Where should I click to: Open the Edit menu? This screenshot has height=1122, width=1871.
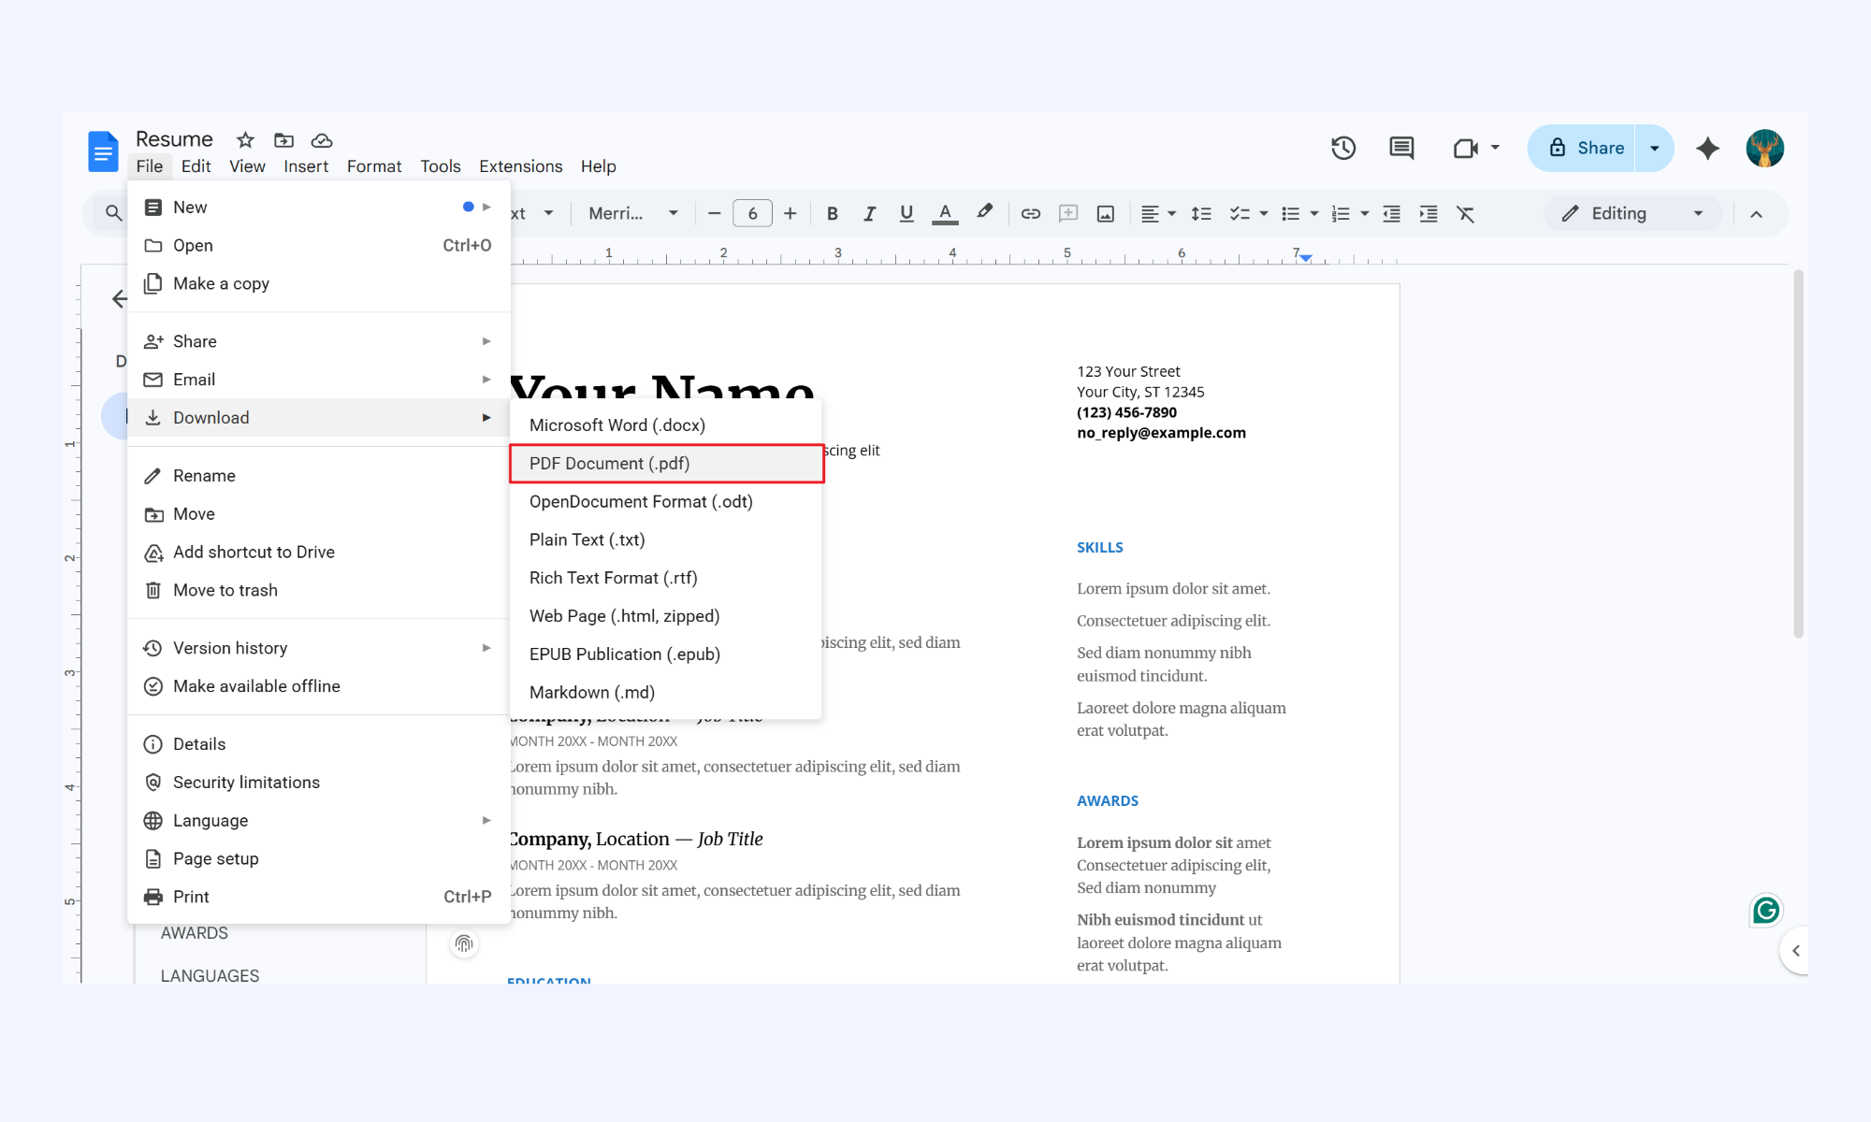click(x=196, y=166)
